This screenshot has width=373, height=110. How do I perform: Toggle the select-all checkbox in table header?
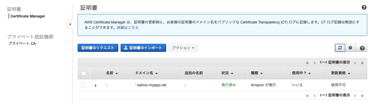(84, 73)
